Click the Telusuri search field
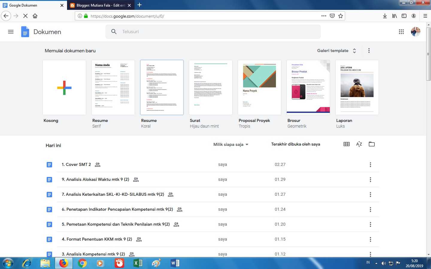 (213, 32)
